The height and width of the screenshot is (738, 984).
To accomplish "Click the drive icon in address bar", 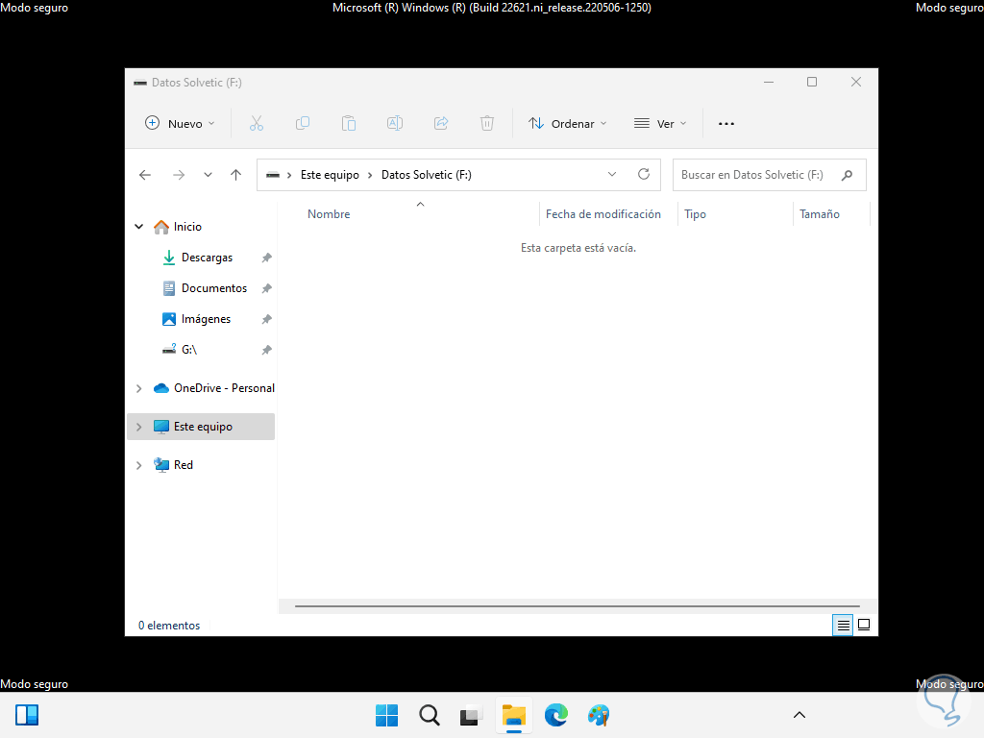I will click(273, 175).
